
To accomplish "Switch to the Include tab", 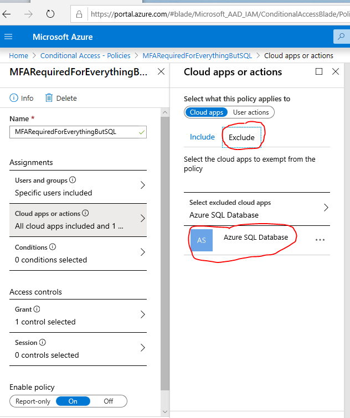I will [202, 137].
